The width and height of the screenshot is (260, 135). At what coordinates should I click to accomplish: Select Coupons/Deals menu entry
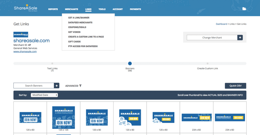(77, 27)
